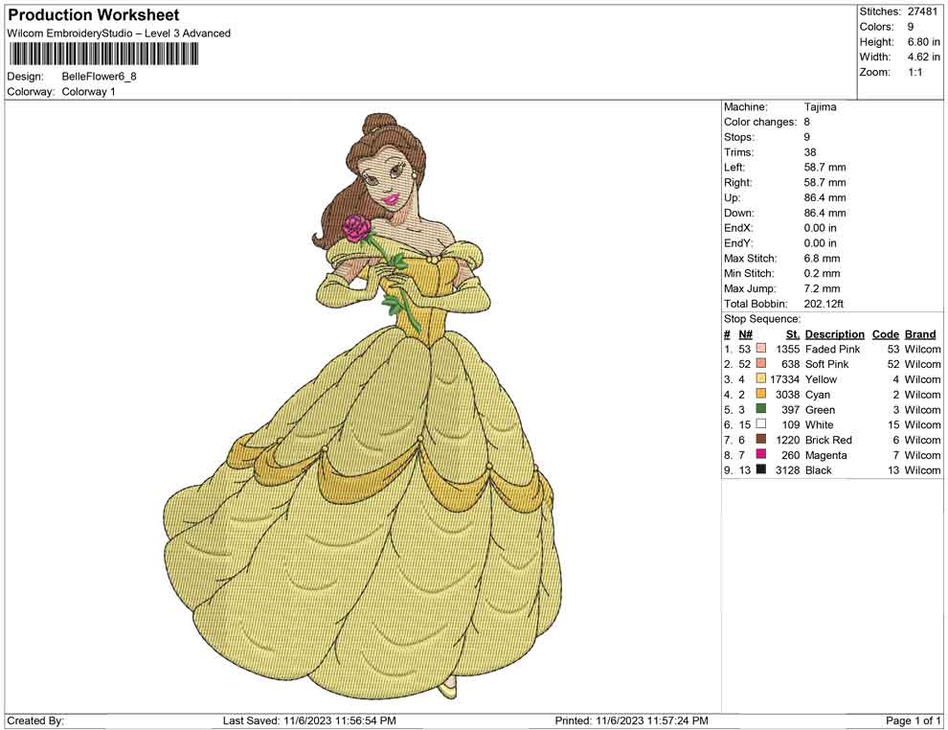Click the Faded Pink color swatch
The image size is (948, 730).
coord(761,350)
